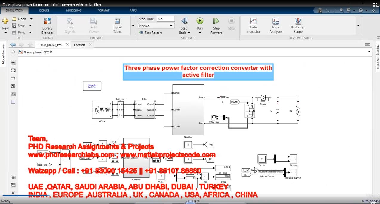This screenshot has height=204, width=380.
Task: Click the up to parent arrow
Action: 30,45
